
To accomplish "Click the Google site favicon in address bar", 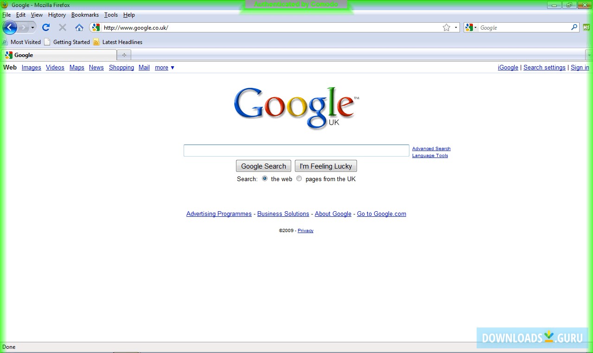I will (x=96, y=27).
